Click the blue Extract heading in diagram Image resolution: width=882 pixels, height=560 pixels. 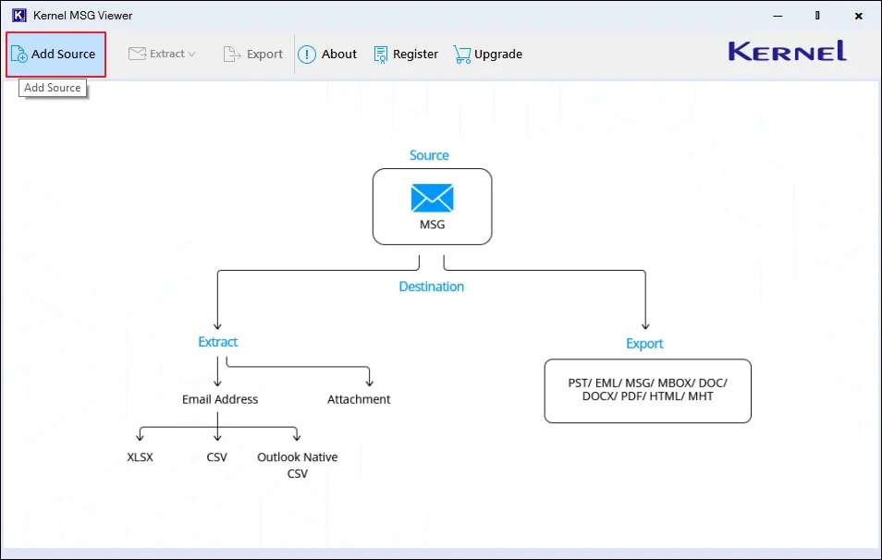pos(217,342)
